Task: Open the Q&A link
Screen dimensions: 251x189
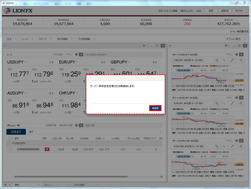Action: click(199, 11)
